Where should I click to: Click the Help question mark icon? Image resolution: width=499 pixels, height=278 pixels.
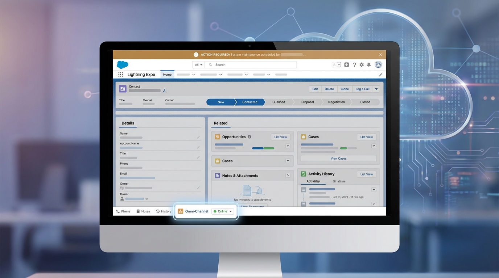(354, 64)
